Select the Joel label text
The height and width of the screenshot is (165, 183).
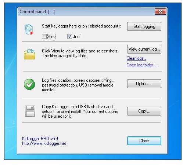76,36
